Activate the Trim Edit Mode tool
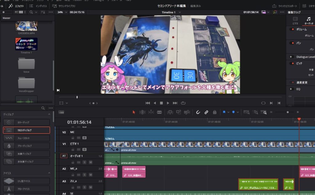 pos(142,112)
